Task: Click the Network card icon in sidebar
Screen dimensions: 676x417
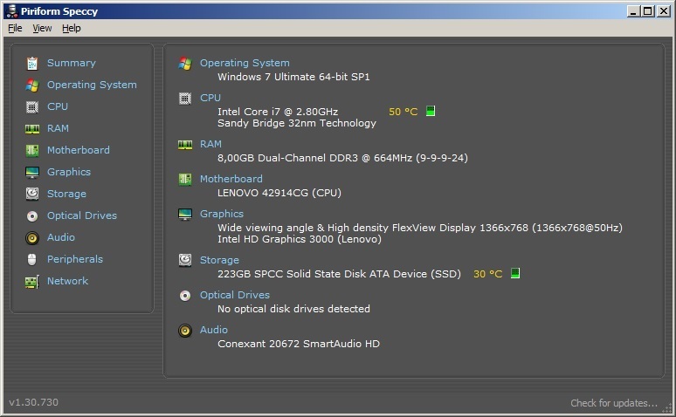Action: coord(32,282)
